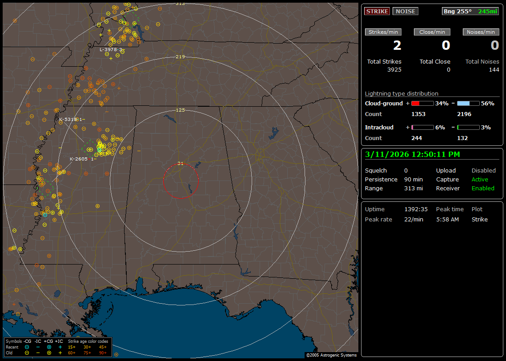Click the Old +CG yellow legend symbol
This screenshot has width=506, height=361.
pyautogui.click(x=49, y=353)
